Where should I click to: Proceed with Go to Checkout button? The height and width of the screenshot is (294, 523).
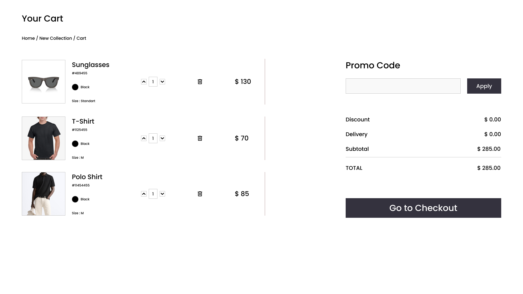point(423,208)
